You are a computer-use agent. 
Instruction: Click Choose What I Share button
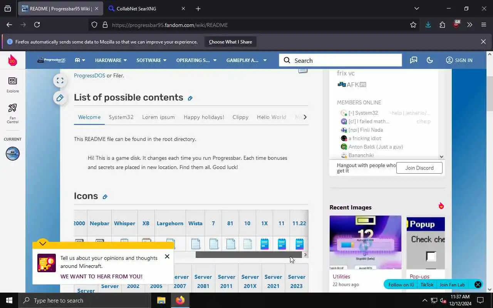point(230,42)
